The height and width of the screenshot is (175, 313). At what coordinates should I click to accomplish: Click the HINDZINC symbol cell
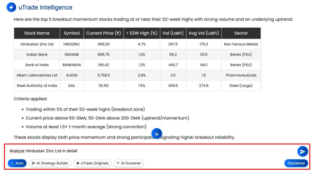point(72,44)
